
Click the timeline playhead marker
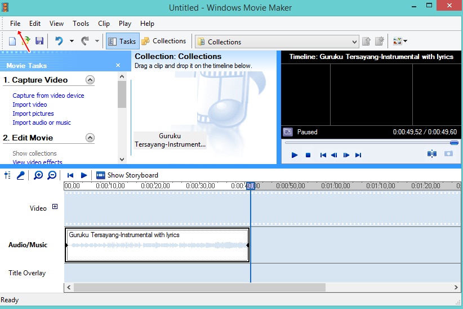click(251, 185)
